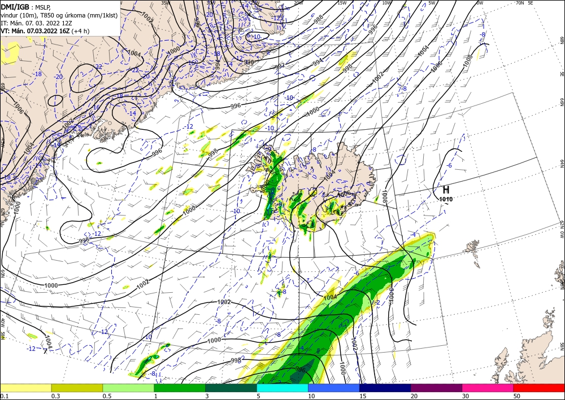565x400 pixels.
Task: Click the '20W' longitude label
Action: (298, 3)
